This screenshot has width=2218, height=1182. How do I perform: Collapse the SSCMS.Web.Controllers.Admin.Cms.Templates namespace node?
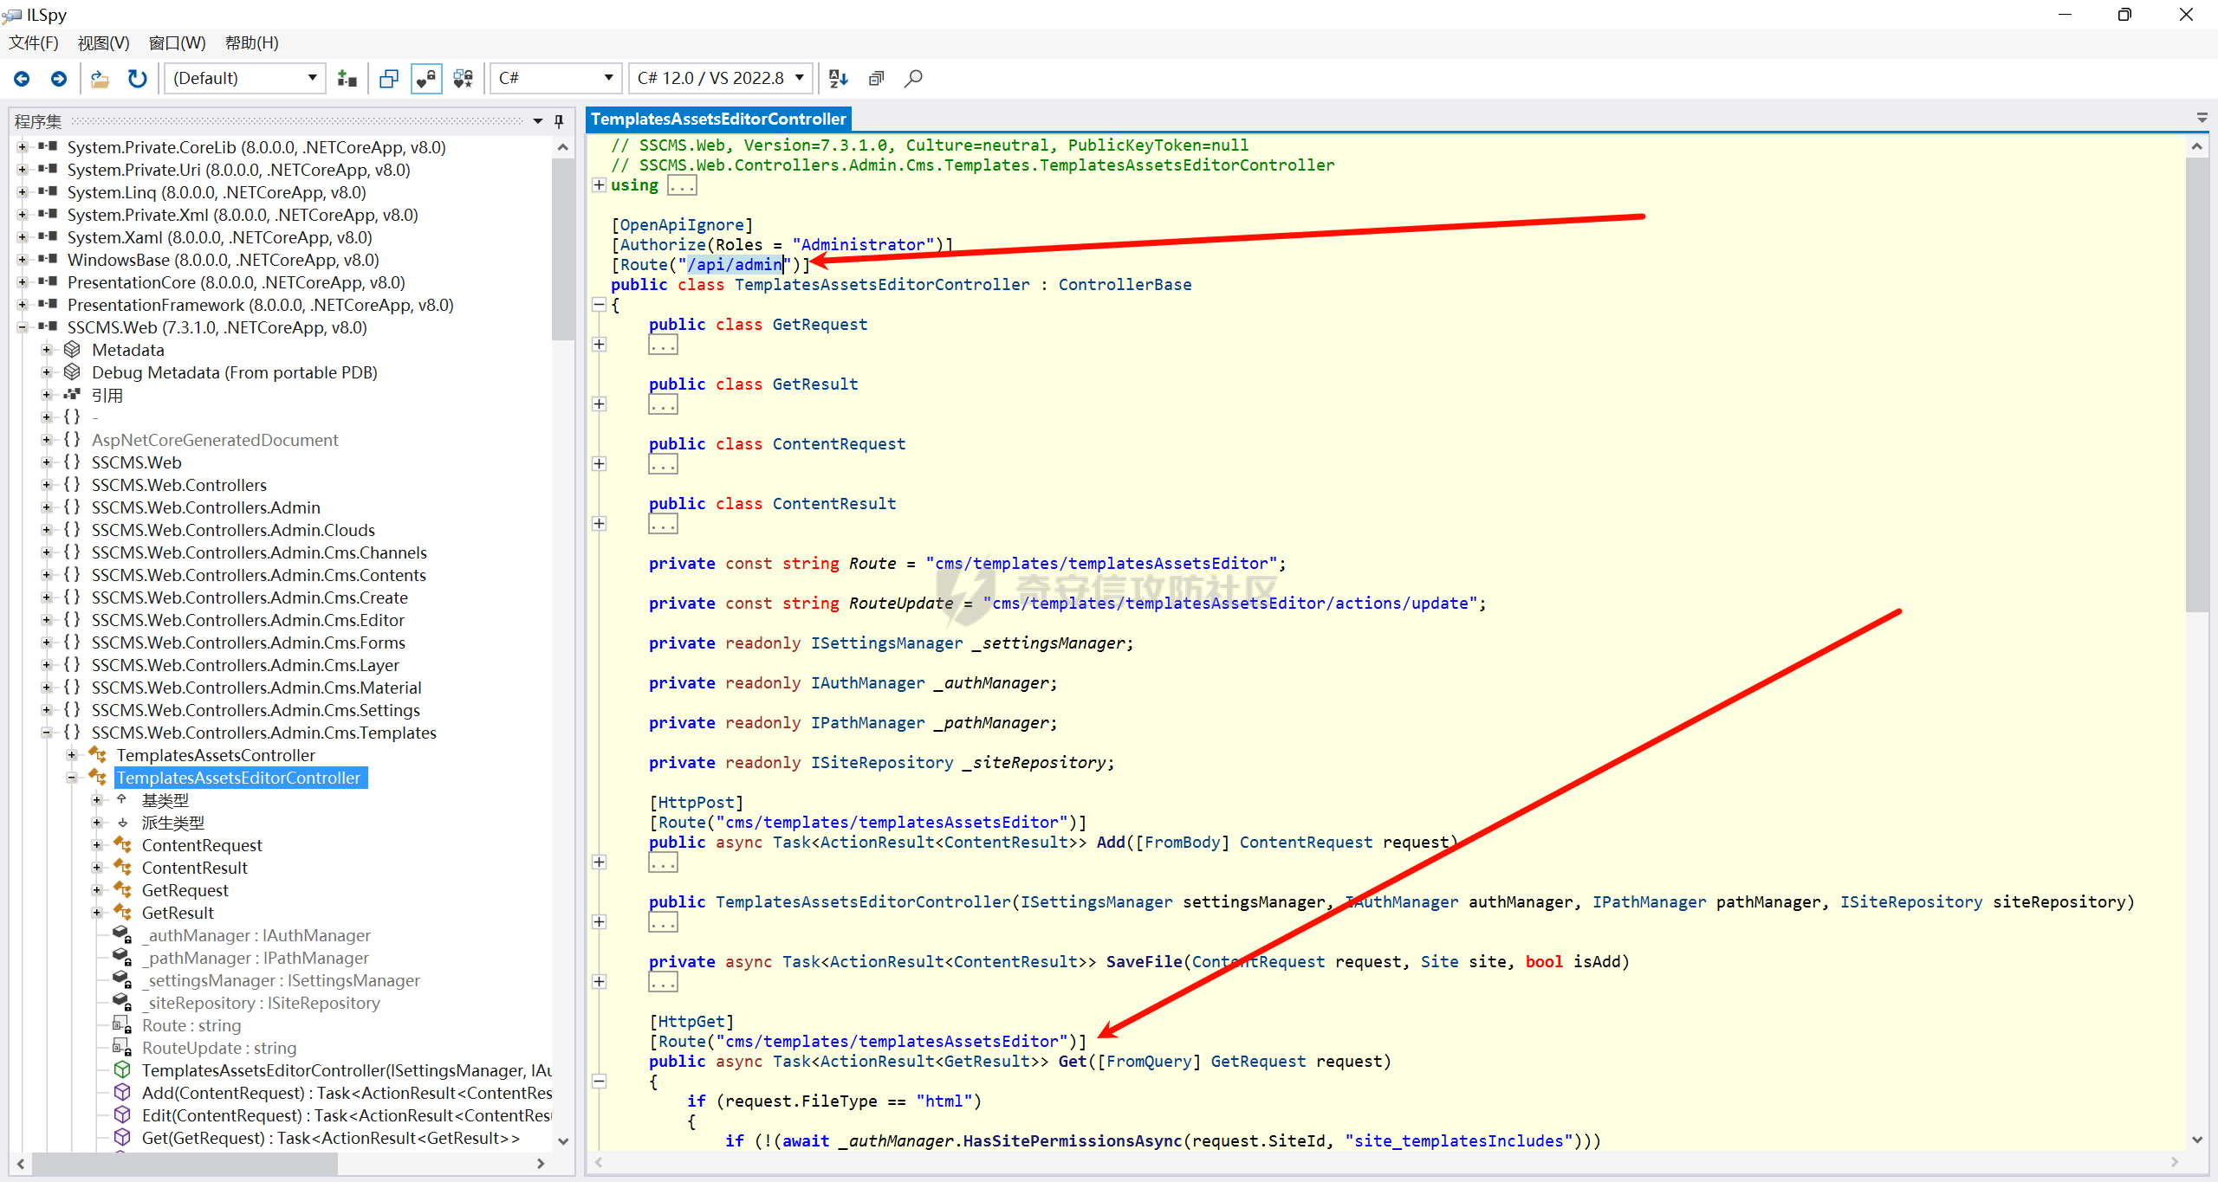(x=47, y=733)
